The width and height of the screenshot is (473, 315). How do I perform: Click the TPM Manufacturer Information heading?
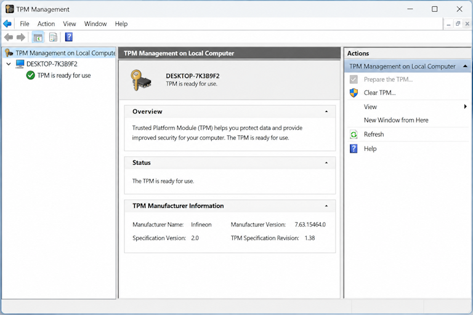click(178, 206)
